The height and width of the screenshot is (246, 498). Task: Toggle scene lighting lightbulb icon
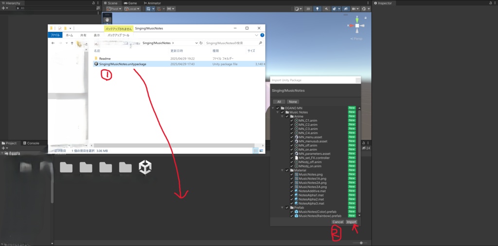317,9
